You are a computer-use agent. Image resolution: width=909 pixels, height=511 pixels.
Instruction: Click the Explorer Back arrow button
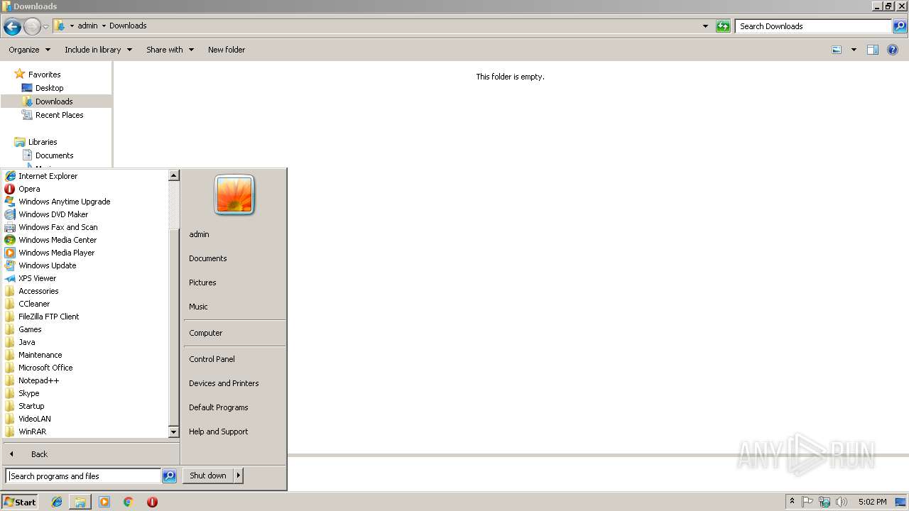[12, 27]
